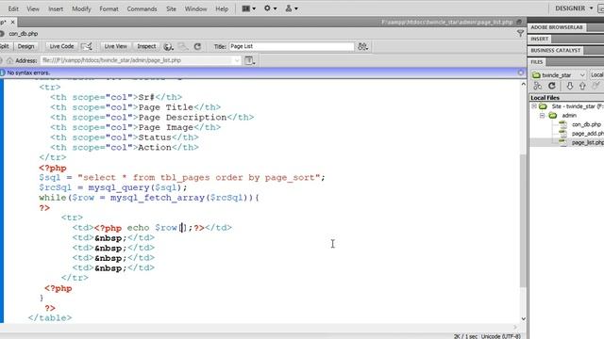Image resolution: width=604 pixels, height=339 pixels.
Task: Click the closing </table> tag line
Action: coord(50,318)
